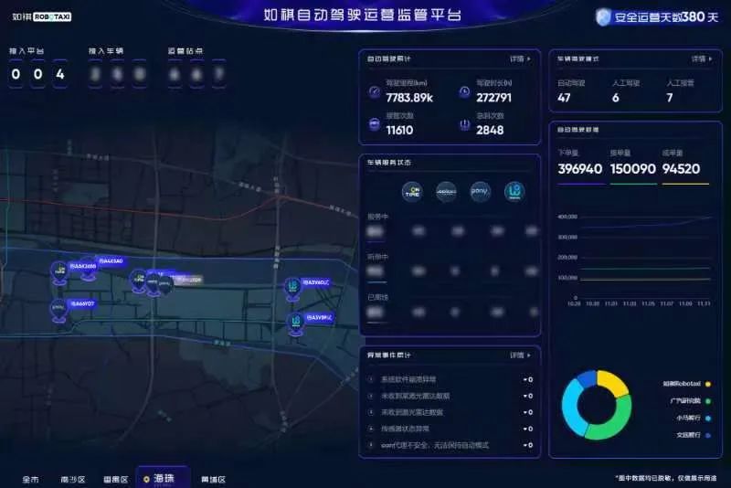Click the yellow segment of the donut chart
The width and height of the screenshot is (731, 488).
(x=612, y=382)
